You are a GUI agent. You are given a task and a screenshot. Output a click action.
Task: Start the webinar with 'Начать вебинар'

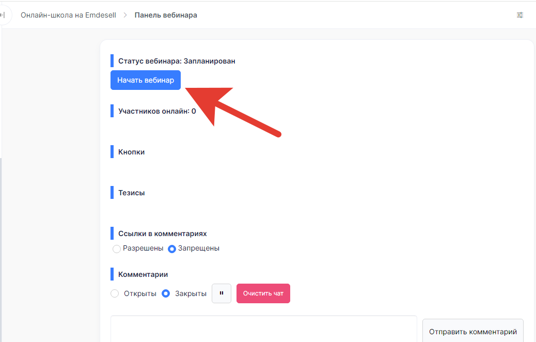click(x=146, y=80)
